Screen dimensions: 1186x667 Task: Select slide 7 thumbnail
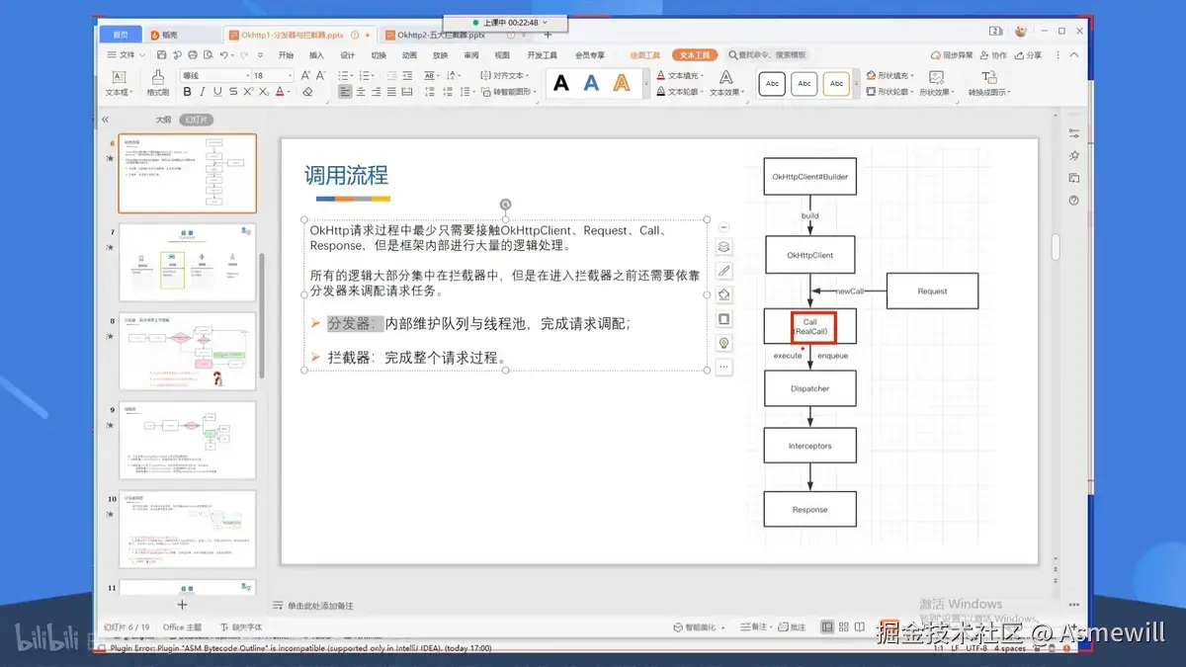point(187,262)
